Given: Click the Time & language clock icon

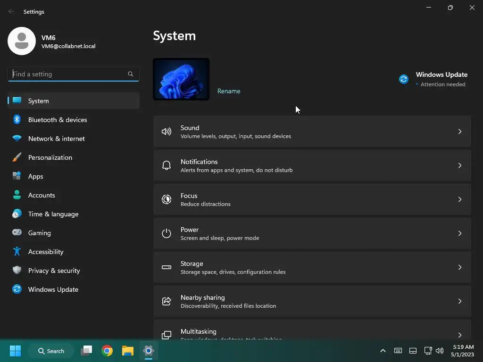Looking at the screenshot, I should coord(17,214).
